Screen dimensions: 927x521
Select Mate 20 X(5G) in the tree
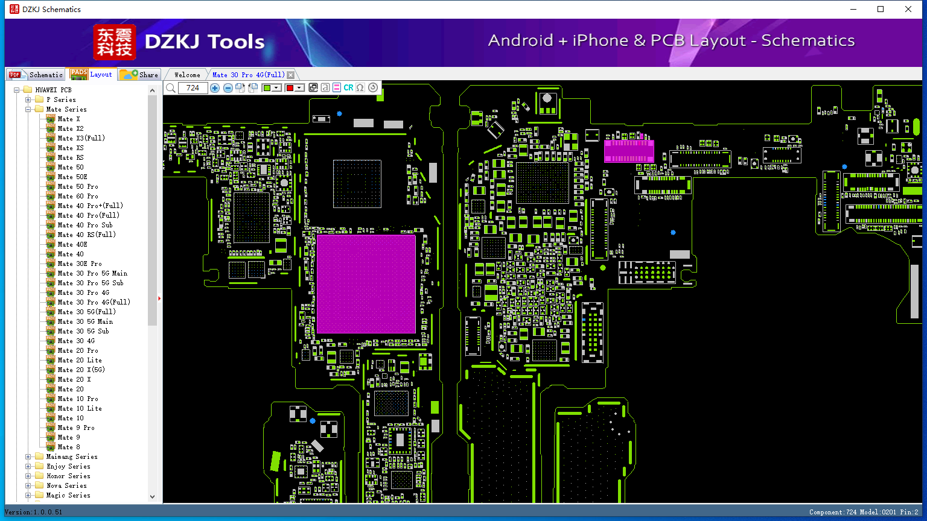click(81, 370)
